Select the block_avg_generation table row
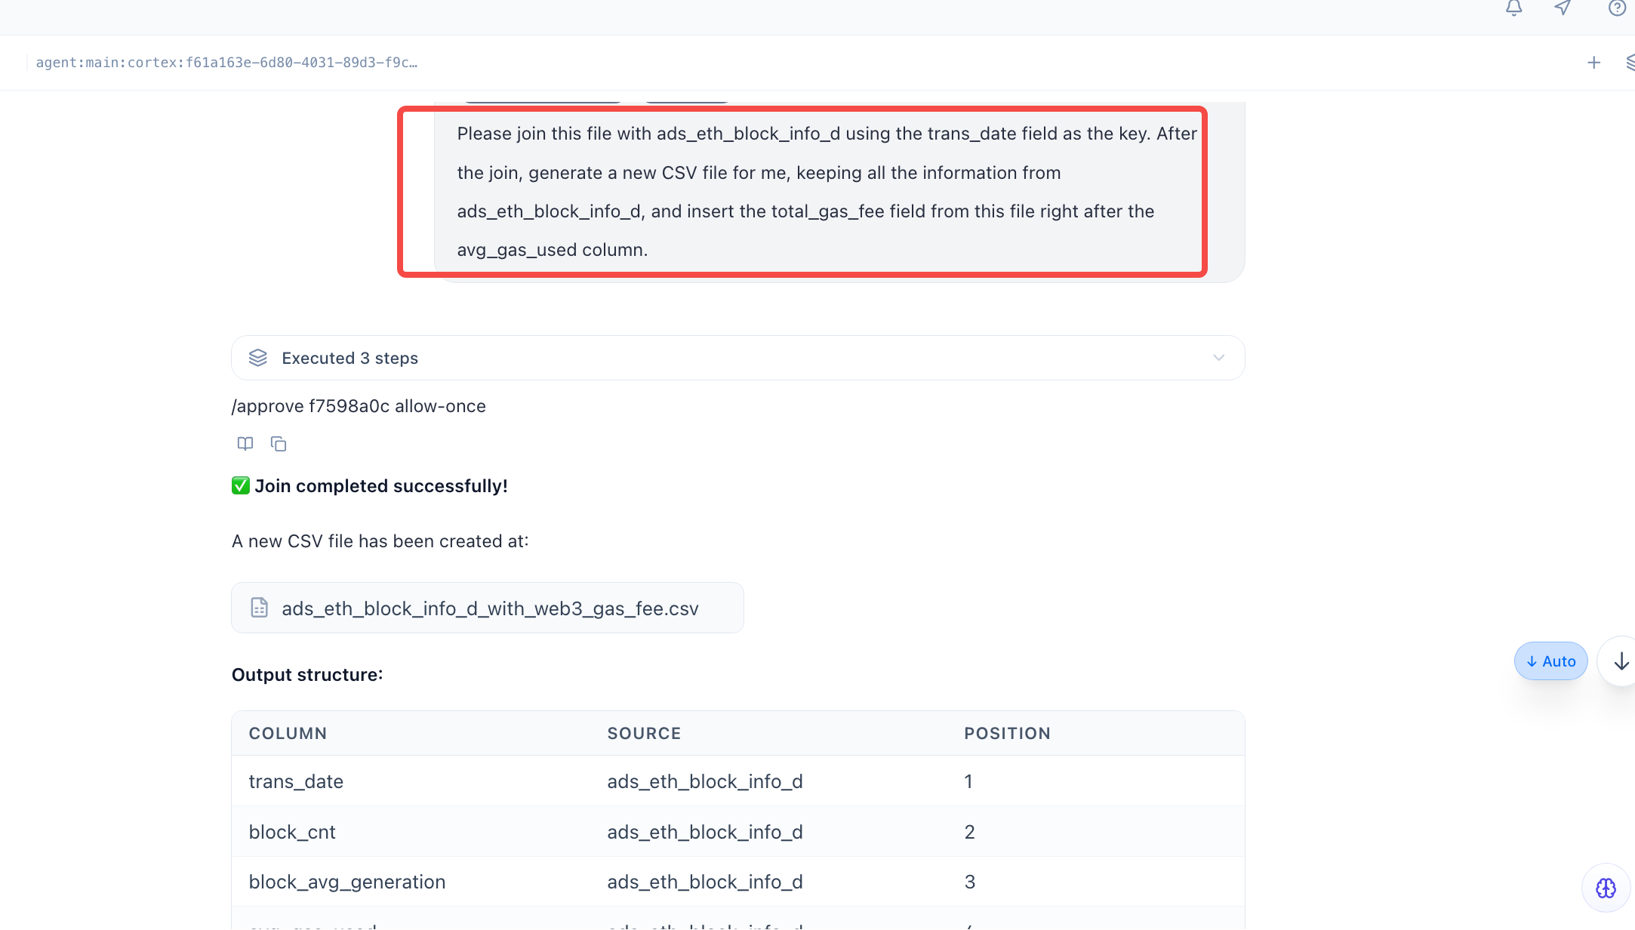 pyautogui.click(x=737, y=882)
